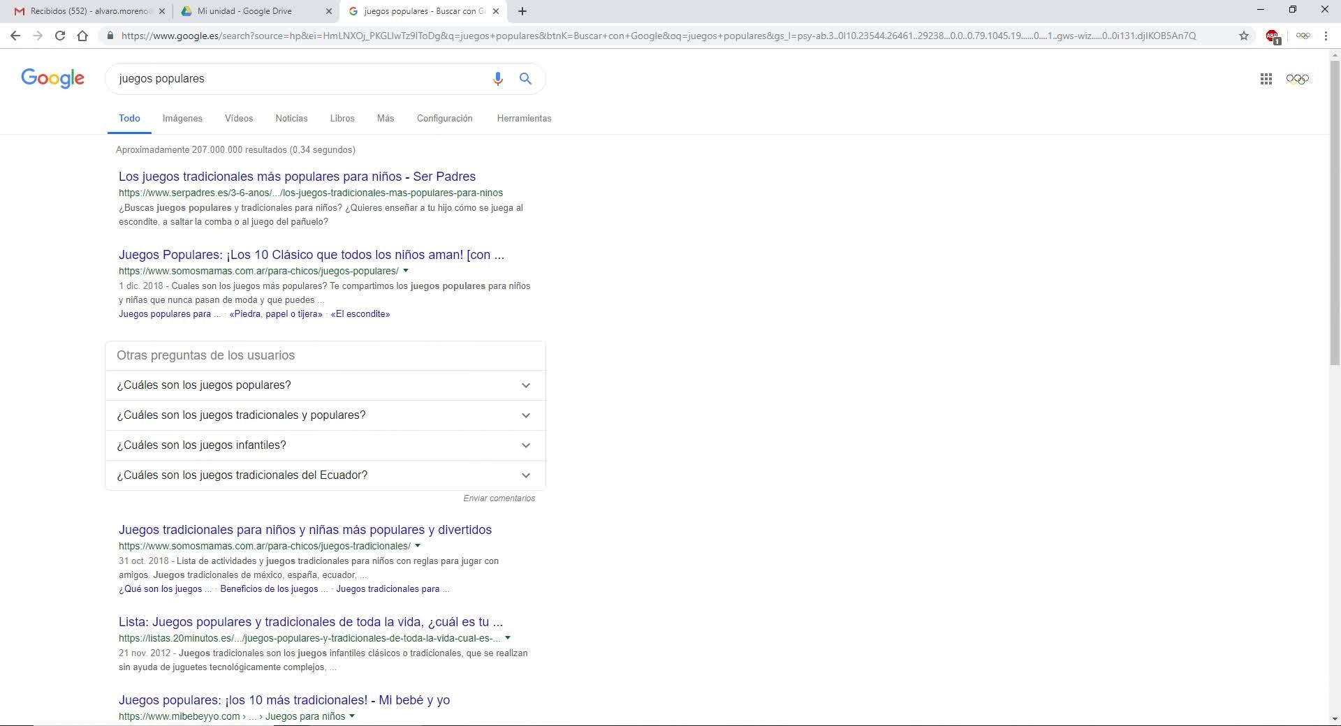Close the juegos populares search tab
The image size is (1341, 726).
click(x=496, y=11)
